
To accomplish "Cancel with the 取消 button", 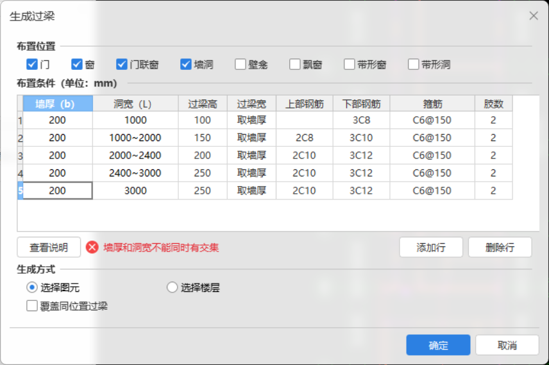I will click(507, 345).
